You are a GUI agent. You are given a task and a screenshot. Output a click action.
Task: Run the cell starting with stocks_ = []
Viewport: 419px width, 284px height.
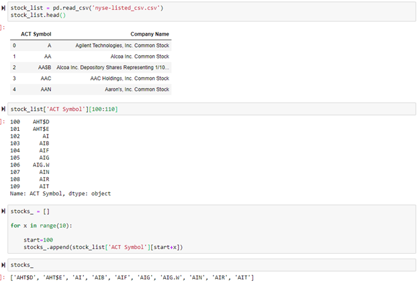point(4,211)
